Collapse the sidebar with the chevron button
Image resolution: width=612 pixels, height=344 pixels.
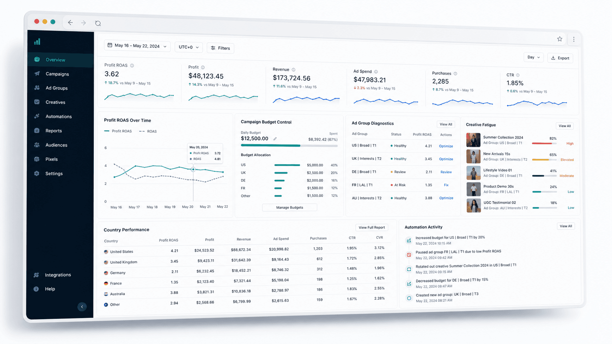click(x=82, y=307)
